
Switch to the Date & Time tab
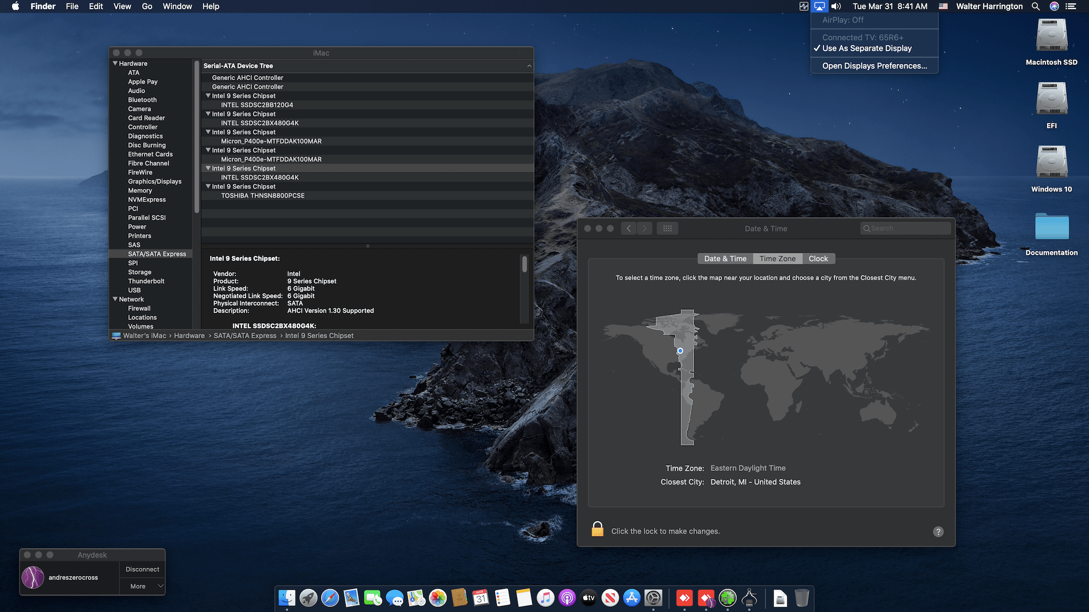pyautogui.click(x=725, y=258)
